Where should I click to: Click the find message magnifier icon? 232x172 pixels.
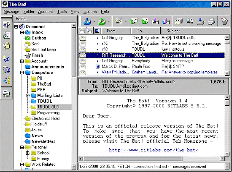tap(190, 21)
